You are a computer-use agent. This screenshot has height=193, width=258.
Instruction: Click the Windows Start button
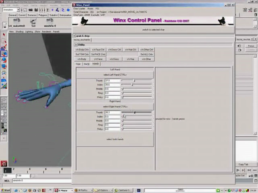(x=6, y=190)
